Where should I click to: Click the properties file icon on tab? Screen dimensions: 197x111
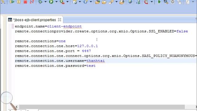point(10,20)
